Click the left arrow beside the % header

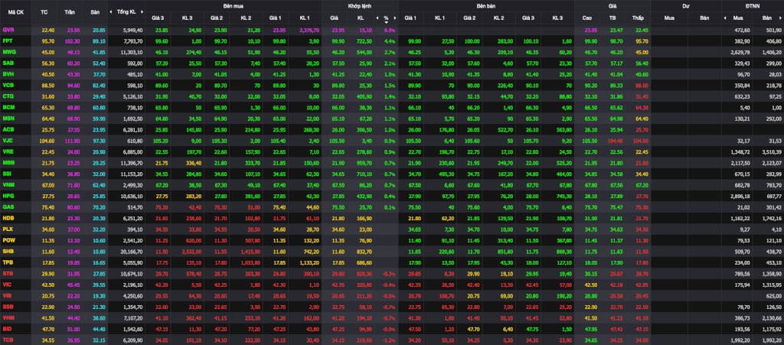(377, 18)
